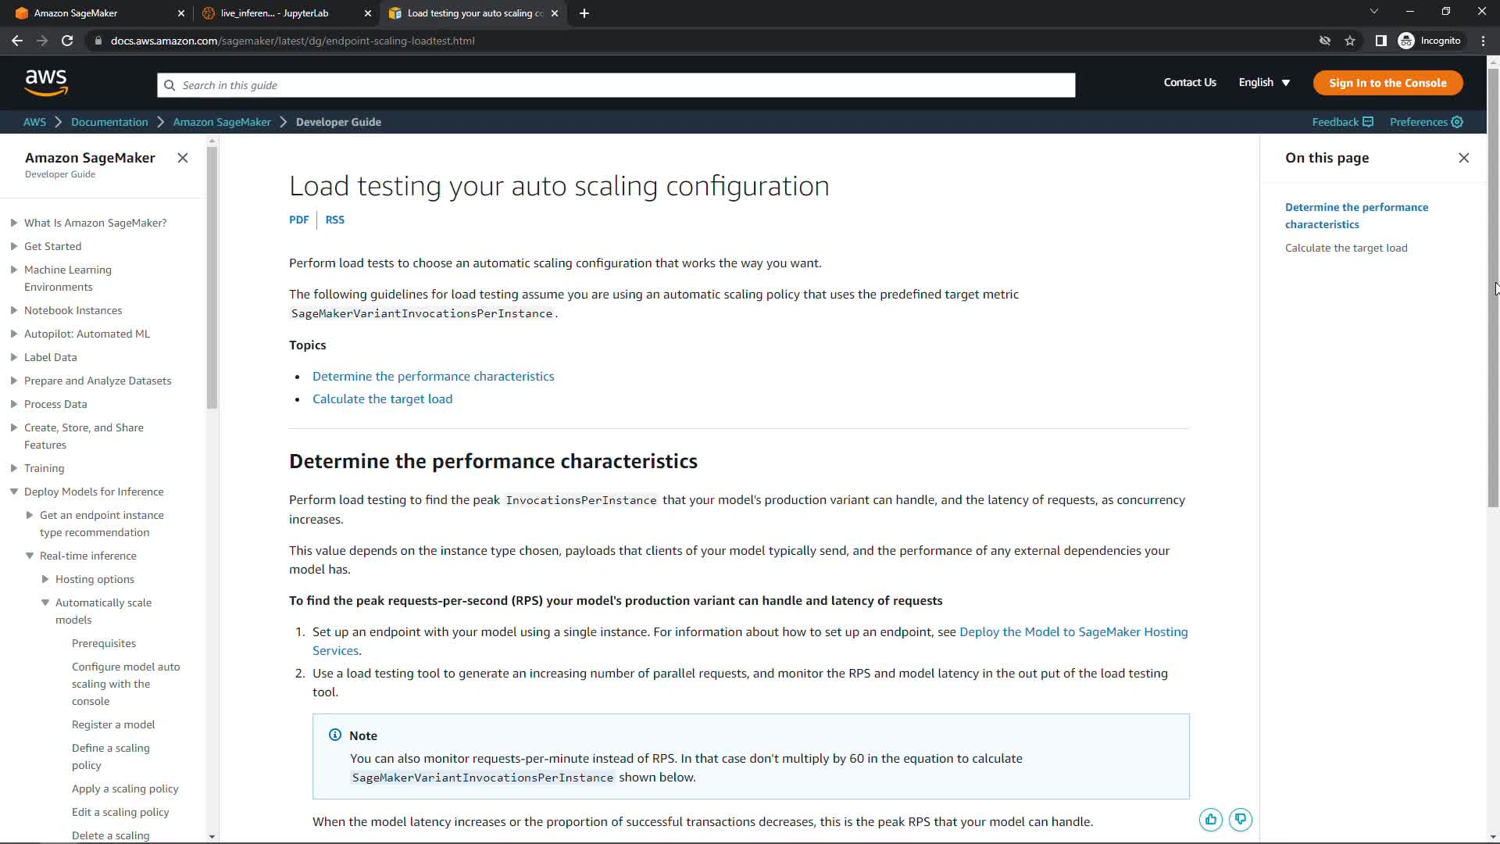This screenshot has height=844, width=1500.
Task: Open the English language dropdown
Action: pos(1263,83)
